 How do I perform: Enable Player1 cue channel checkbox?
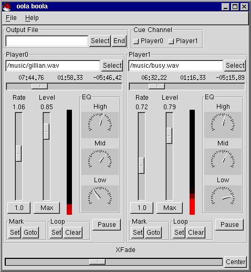(x=171, y=41)
